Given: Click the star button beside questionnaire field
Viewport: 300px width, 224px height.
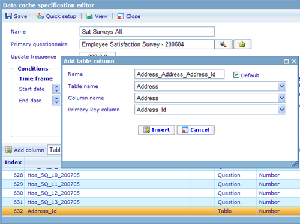Looking at the screenshot, I should [x=242, y=44].
